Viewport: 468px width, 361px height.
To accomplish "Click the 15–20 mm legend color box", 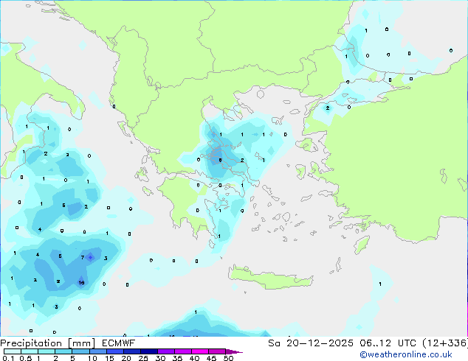I will (x=115, y=351).
